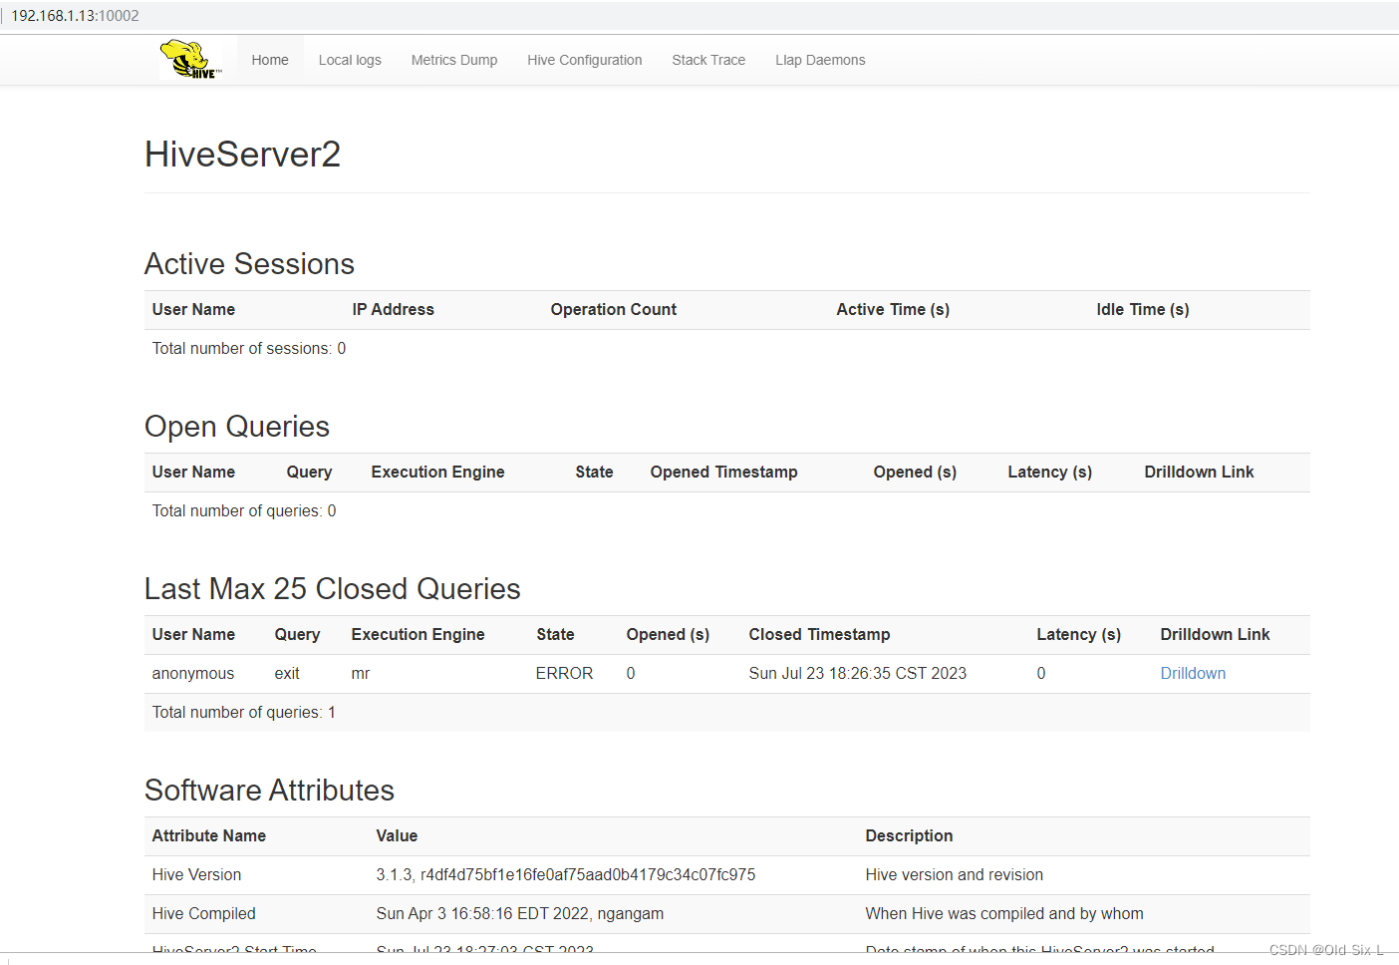
Task: Click Idle Time (s) column header
Action: (x=1143, y=310)
